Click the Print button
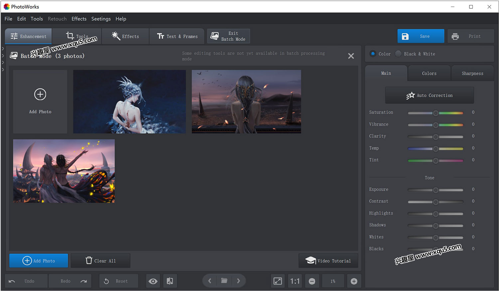 point(470,36)
